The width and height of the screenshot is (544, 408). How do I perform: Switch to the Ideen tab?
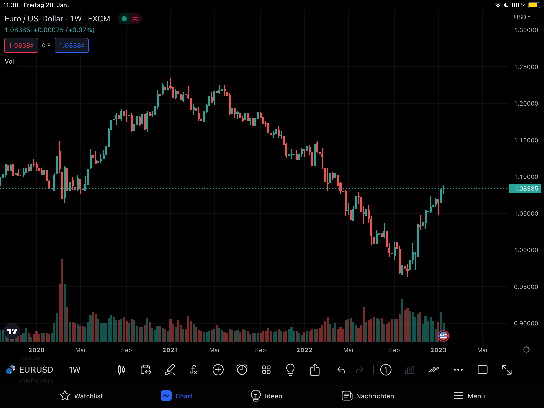266,396
